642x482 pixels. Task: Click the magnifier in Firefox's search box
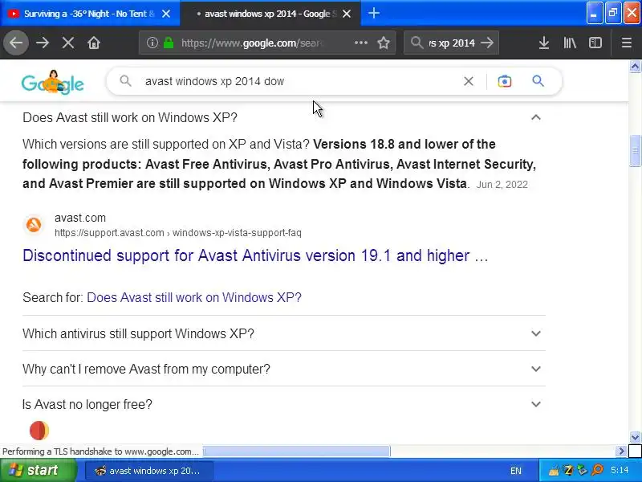416,43
